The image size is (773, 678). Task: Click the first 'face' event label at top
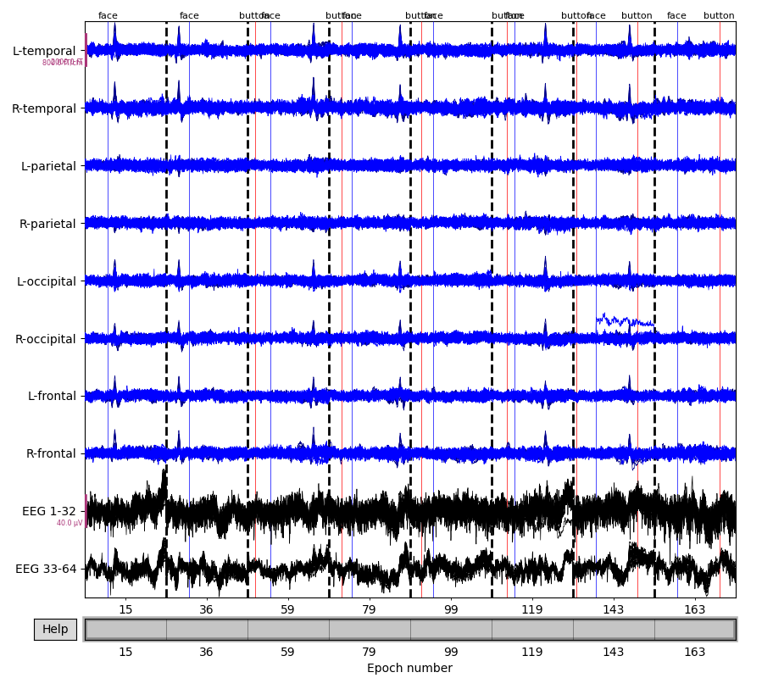coord(108,15)
